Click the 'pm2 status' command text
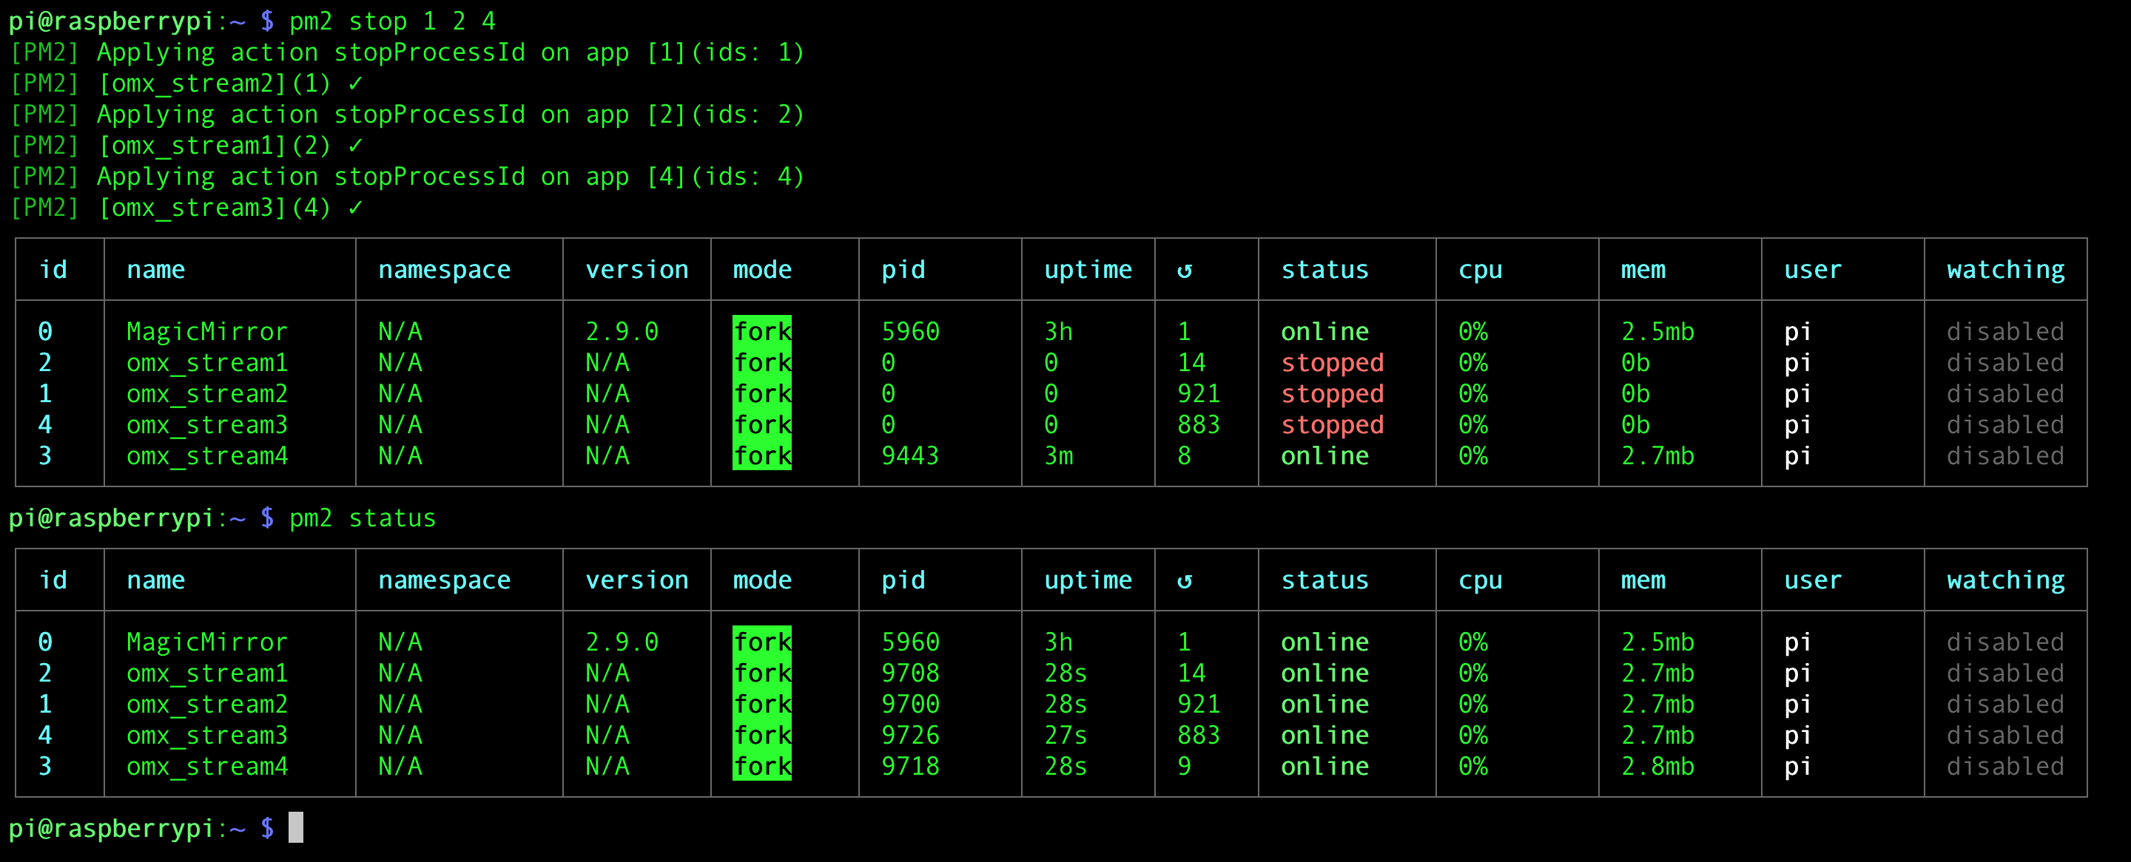Image resolution: width=2131 pixels, height=862 pixels. tap(363, 518)
